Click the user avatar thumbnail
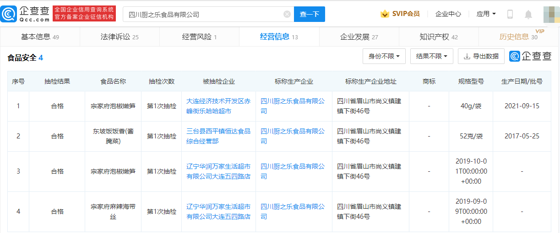560x233 pixels. [551, 14]
